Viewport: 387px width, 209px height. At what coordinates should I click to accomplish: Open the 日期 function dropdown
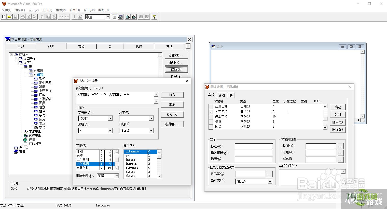click(x=151, y=131)
